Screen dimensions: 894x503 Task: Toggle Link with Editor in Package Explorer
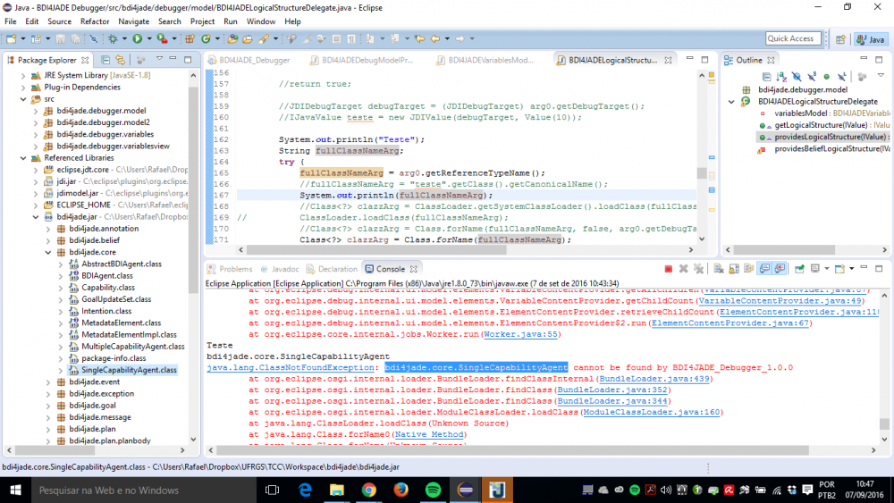pos(119,60)
